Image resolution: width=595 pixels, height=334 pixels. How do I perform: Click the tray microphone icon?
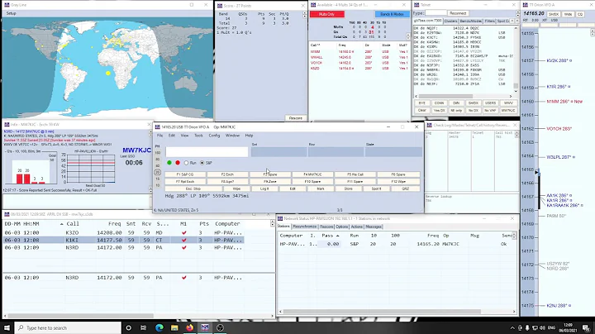click(x=527, y=328)
